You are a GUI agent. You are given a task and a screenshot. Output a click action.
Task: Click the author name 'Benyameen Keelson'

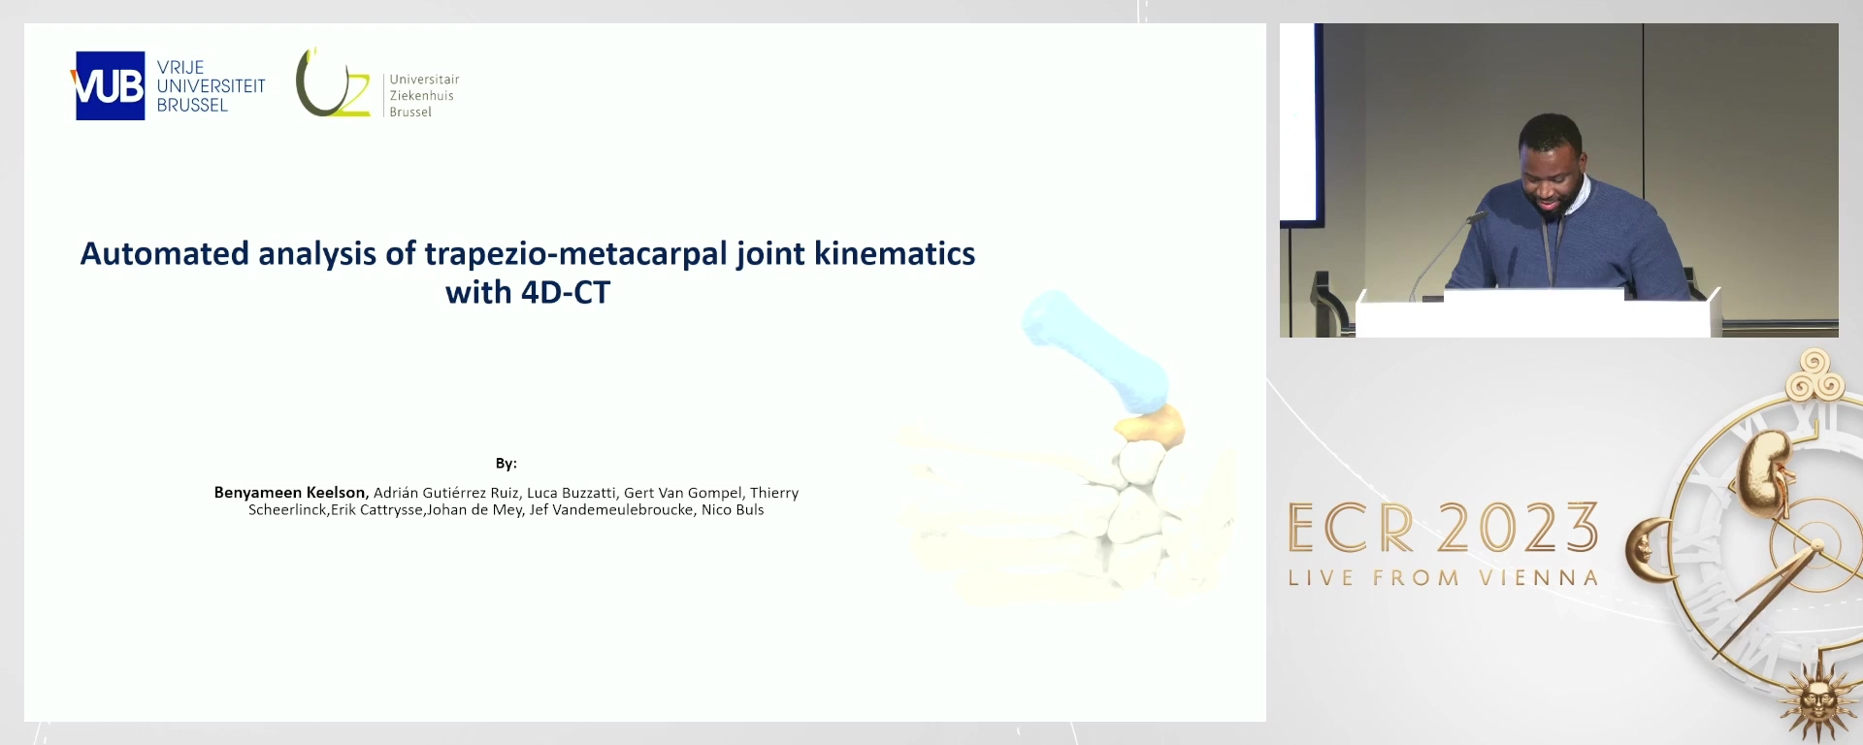click(x=289, y=493)
